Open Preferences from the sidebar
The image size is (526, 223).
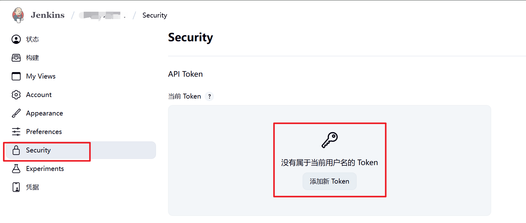click(44, 132)
